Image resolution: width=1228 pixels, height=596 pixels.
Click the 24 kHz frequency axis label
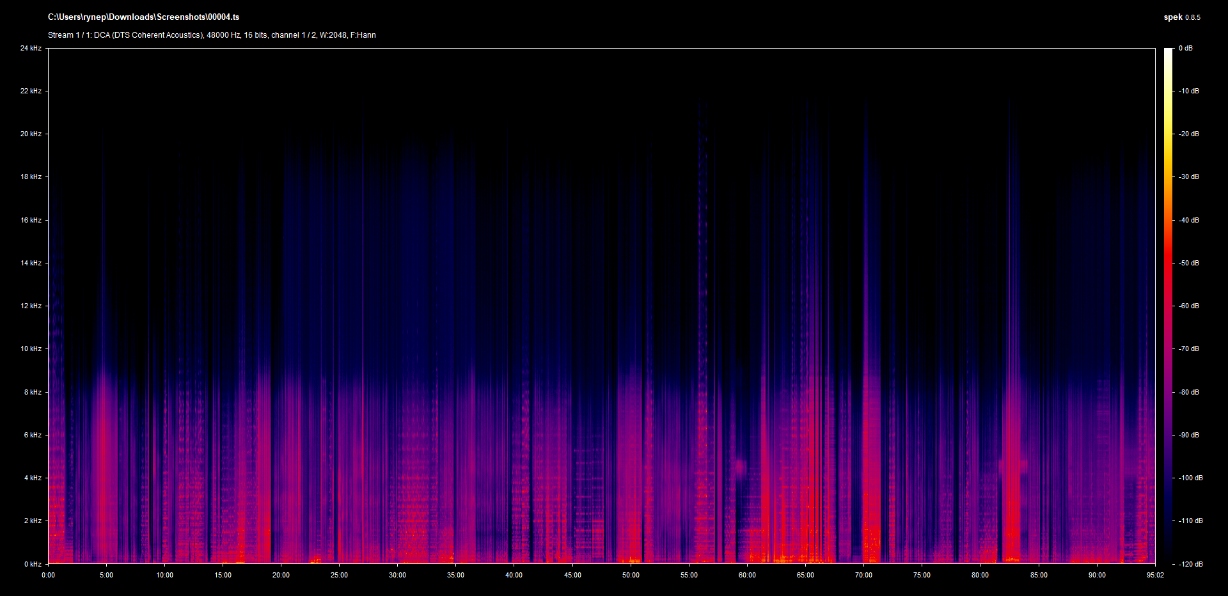point(31,48)
